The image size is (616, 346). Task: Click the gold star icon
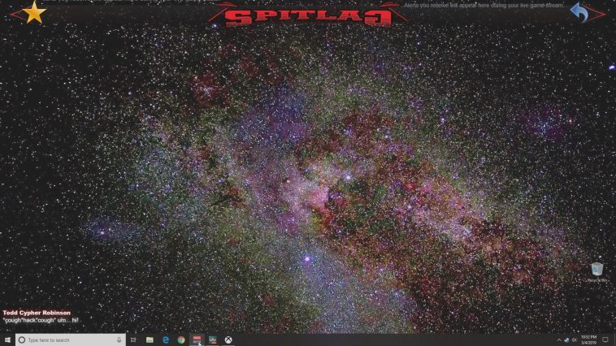coord(33,12)
